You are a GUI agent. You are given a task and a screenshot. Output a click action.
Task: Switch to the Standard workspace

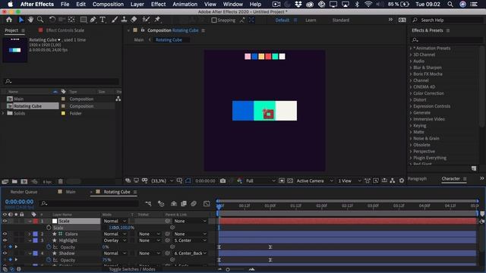tap(341, 20)
